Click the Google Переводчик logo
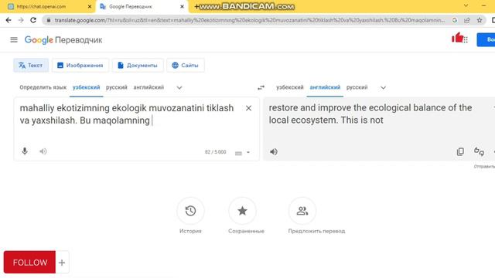 coord(63,40)
